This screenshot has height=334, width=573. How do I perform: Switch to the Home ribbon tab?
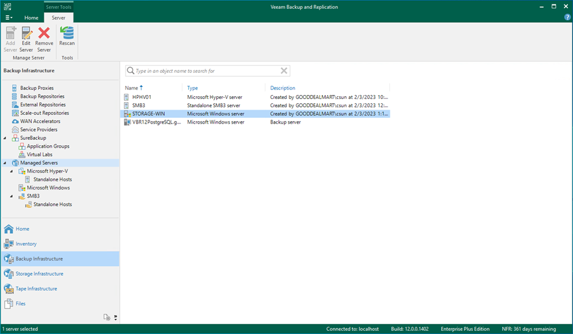pyautogui.click(x=31, y=18)
